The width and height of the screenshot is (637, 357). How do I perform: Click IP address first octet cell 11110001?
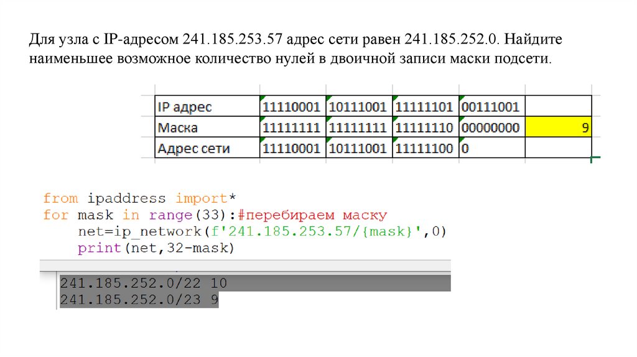click(x=292, y=106)
